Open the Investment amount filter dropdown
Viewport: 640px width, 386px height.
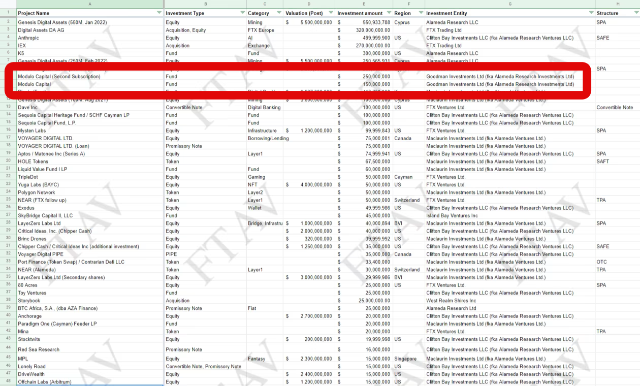pyautogui.click(x=389, y=13)
